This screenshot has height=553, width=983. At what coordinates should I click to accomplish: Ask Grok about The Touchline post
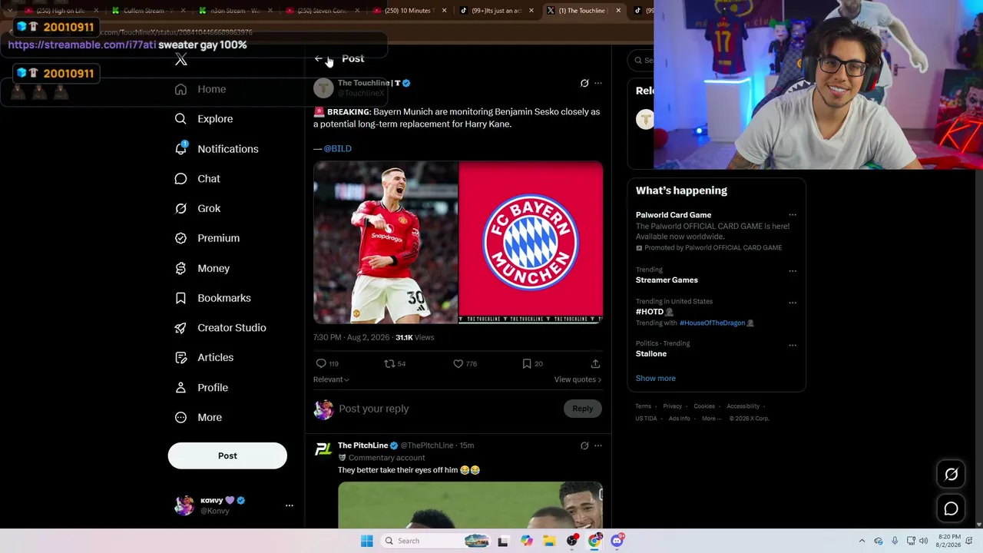point(584,83)
